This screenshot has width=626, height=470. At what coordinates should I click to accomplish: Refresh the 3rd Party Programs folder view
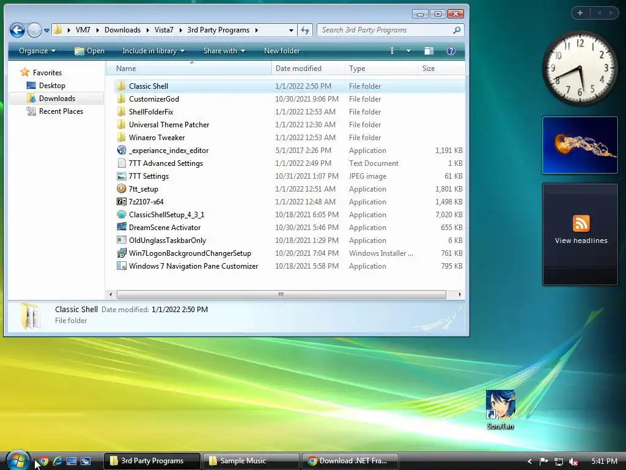[x=305, y=30]
